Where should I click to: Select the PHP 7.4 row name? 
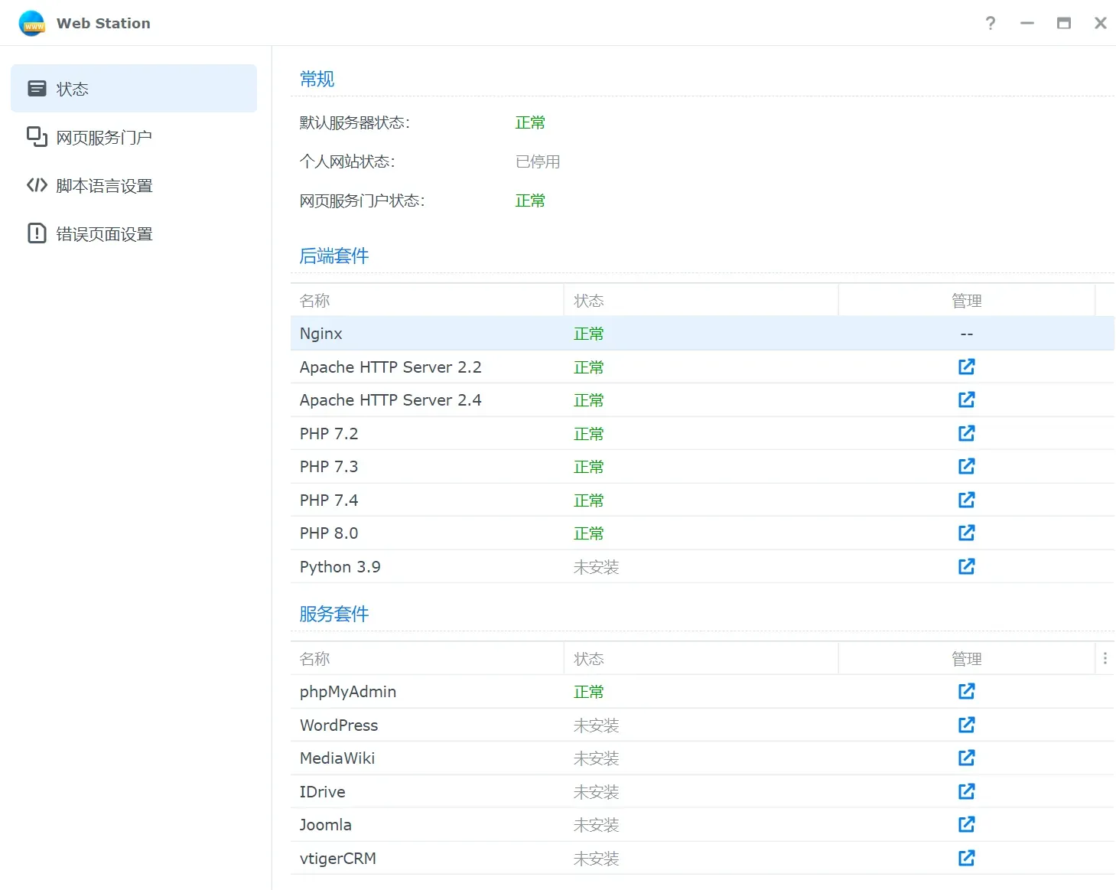click(329, 500)
